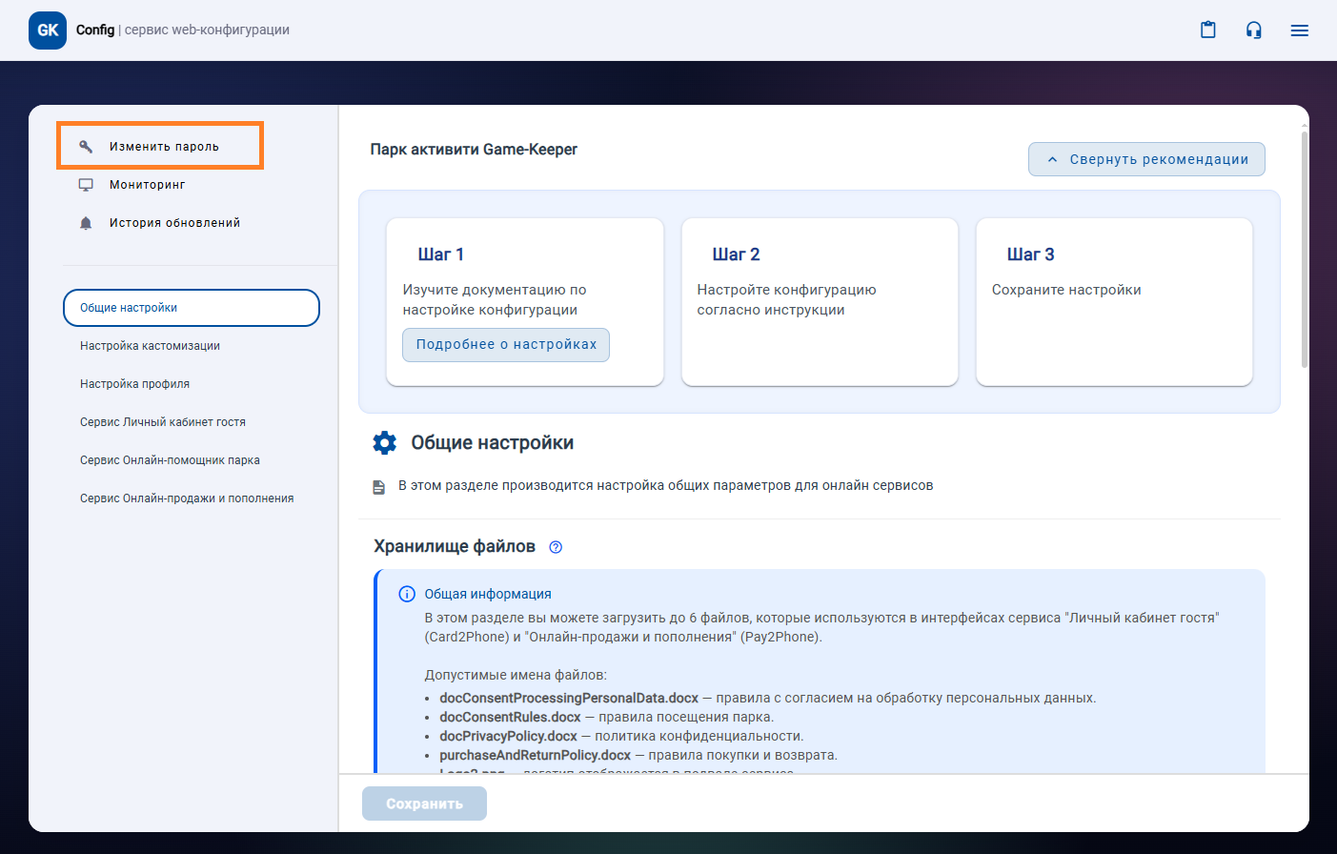Click help question icon near Хранилище файлов
Screen dimensions: 1337x854
coord(556,547)
